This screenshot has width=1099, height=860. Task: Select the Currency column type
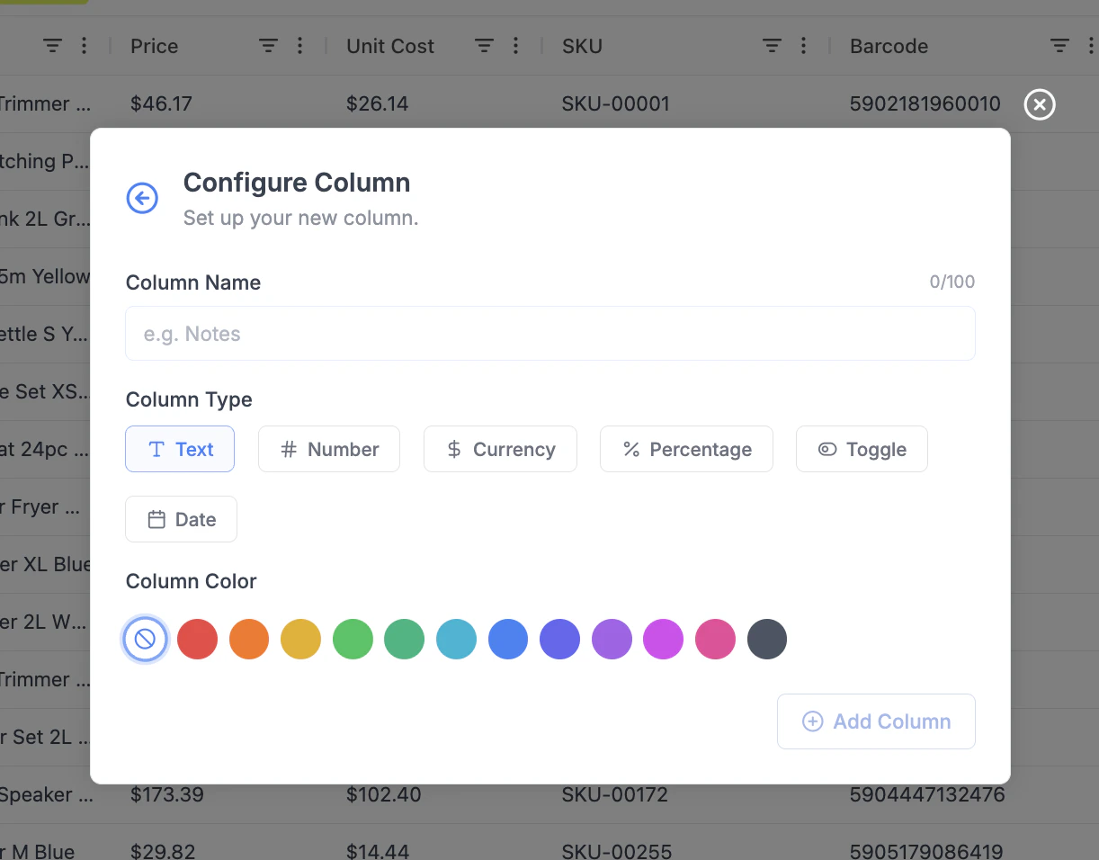coord(500,449)
